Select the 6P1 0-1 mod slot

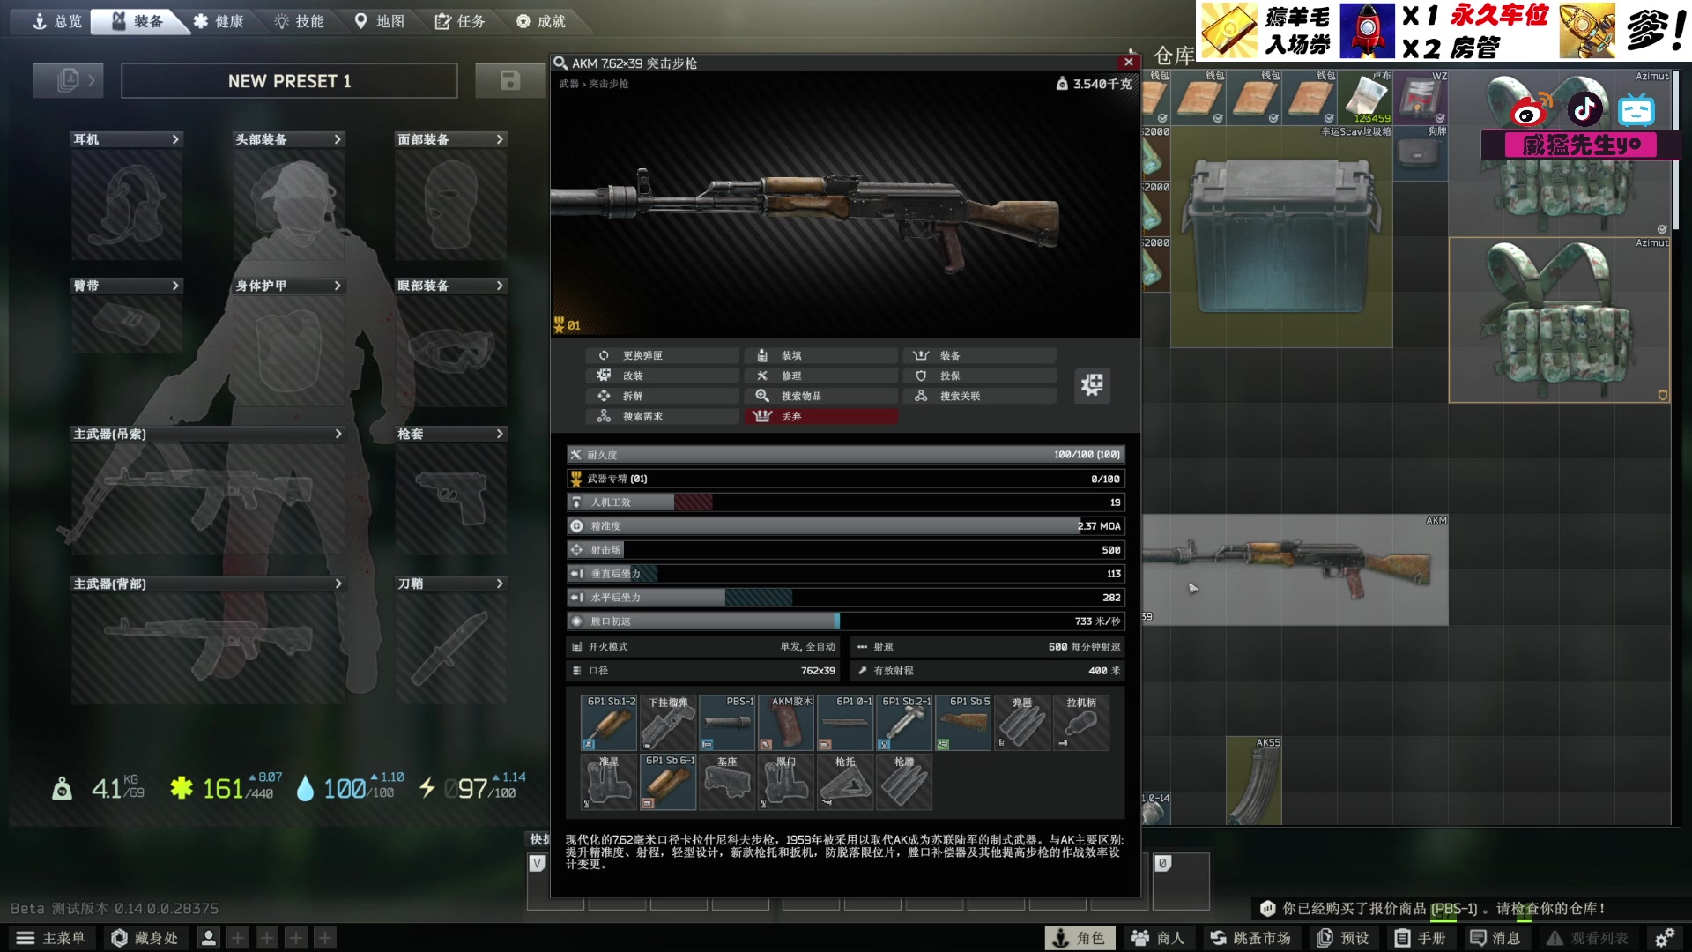(x=845, y=723)
